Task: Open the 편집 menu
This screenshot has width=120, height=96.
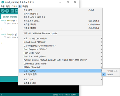Action: (8, 6)
